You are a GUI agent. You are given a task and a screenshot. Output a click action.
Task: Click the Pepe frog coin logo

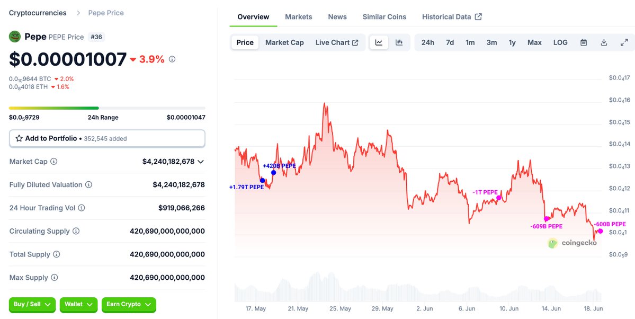point(15,37)
